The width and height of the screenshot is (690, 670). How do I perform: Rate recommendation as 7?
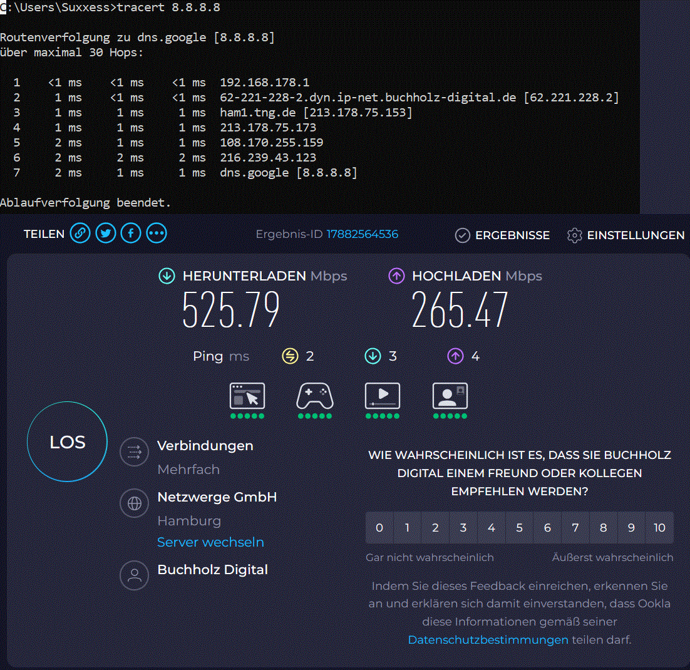point(575,527)
